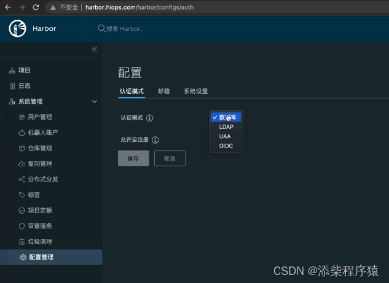Open 审查服务 in the sidebar
This screenshot has height=283, width=389.
pyautogui.click(x=40, y=226)
